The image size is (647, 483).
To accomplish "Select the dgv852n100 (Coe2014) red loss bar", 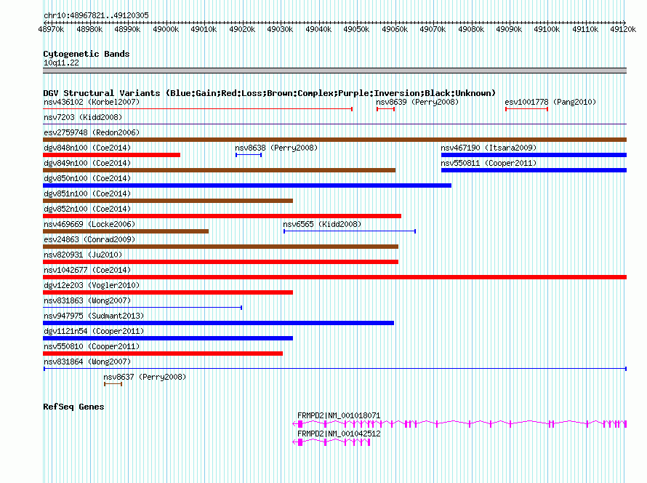I will point(222,216).
